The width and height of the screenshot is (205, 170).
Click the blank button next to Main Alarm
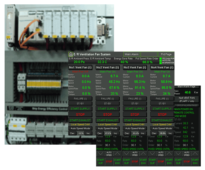tap(149, 54)
